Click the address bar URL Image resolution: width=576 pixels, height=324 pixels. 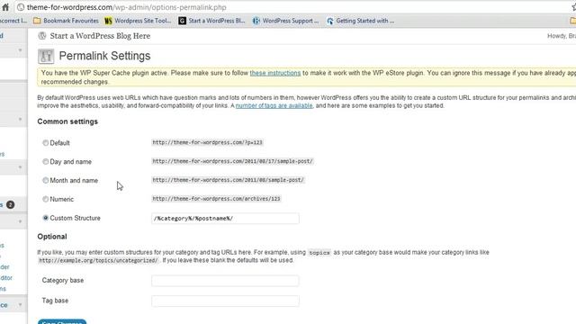(126, 7)
